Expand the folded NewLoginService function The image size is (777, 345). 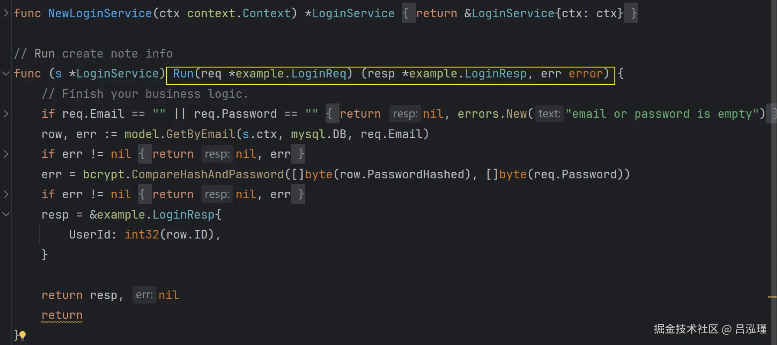pos(6,13)
